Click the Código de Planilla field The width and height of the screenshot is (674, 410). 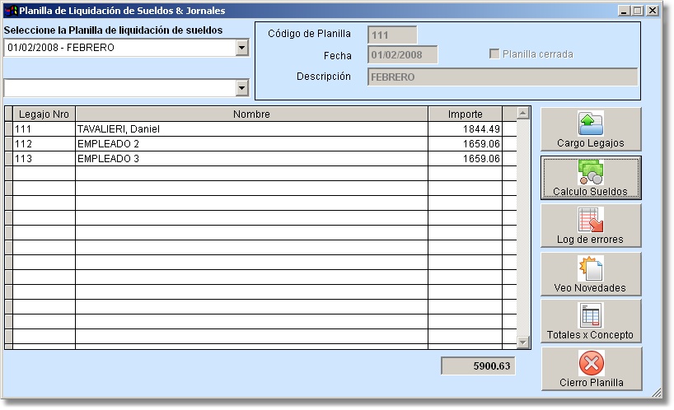(392, 35)
